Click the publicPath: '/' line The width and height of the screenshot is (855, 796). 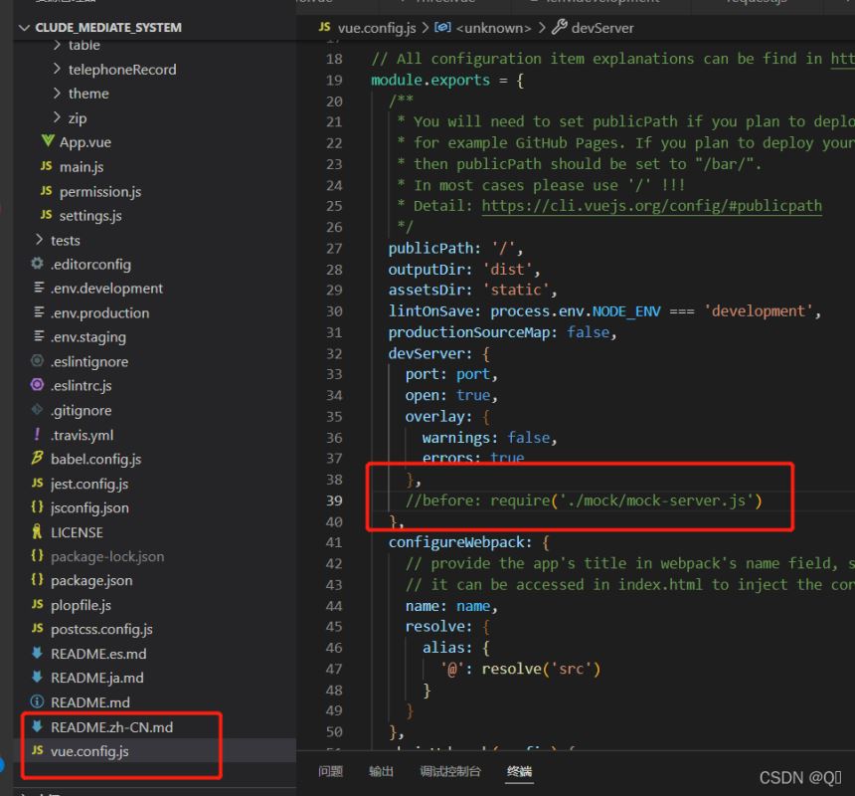(x=455, y=248)
